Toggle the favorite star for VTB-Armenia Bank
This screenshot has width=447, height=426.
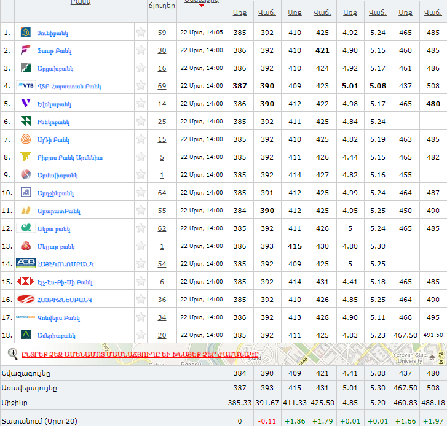pos(141,85)
